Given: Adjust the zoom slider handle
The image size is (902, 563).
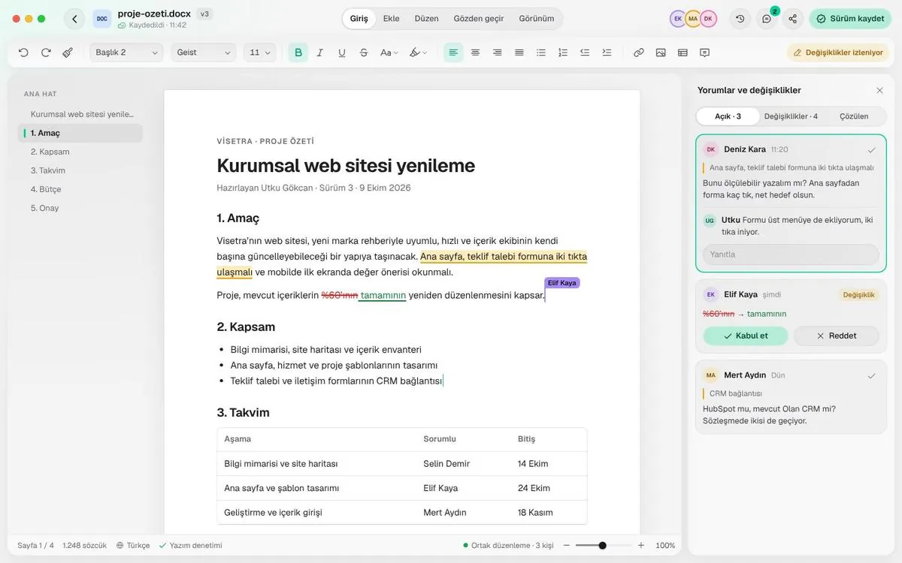Looking at the screenshot, I should point(602,546).
